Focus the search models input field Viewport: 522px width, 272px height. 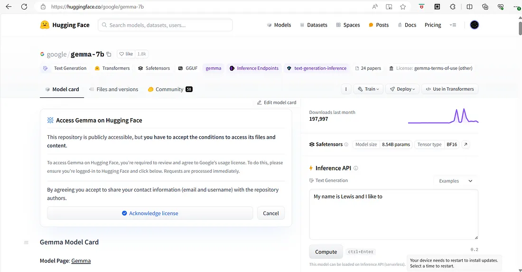pos(165,25)
